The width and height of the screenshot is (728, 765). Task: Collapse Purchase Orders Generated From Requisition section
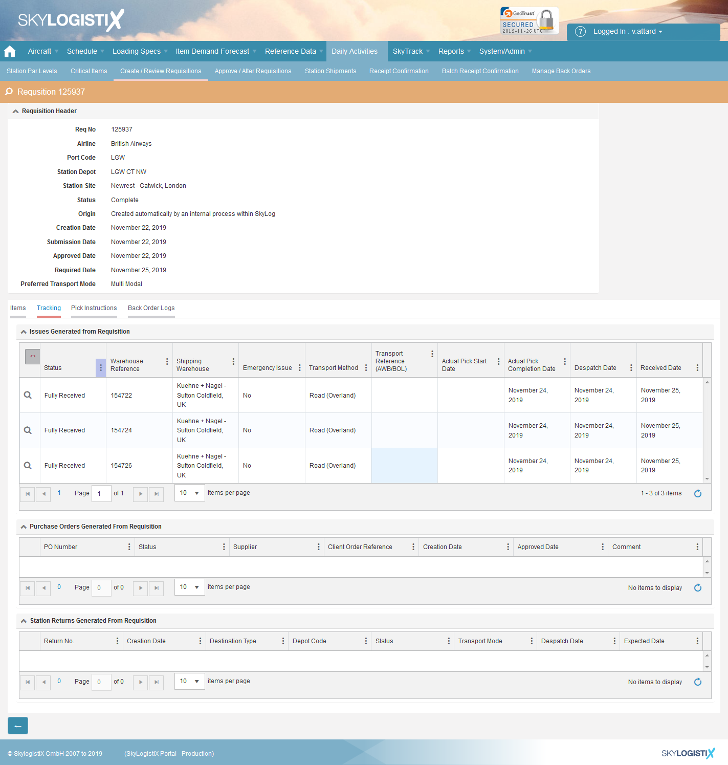[24, 527]
